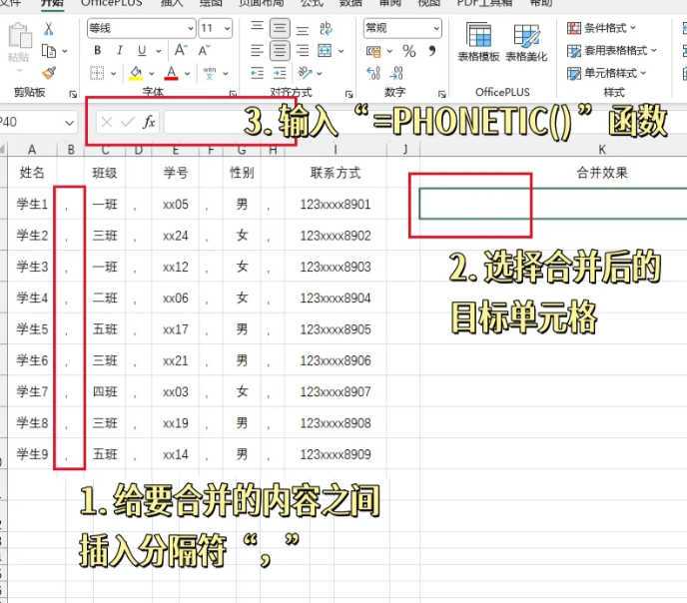Click the Accounting number format icon
687x603 pixels.
click(x=373, y=51)
